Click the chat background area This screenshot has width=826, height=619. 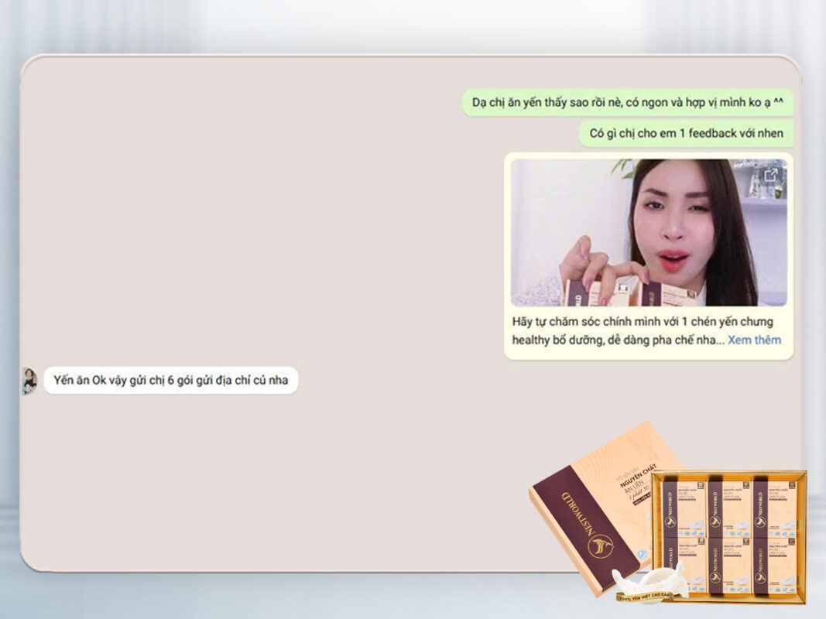(x=271, y=232)
